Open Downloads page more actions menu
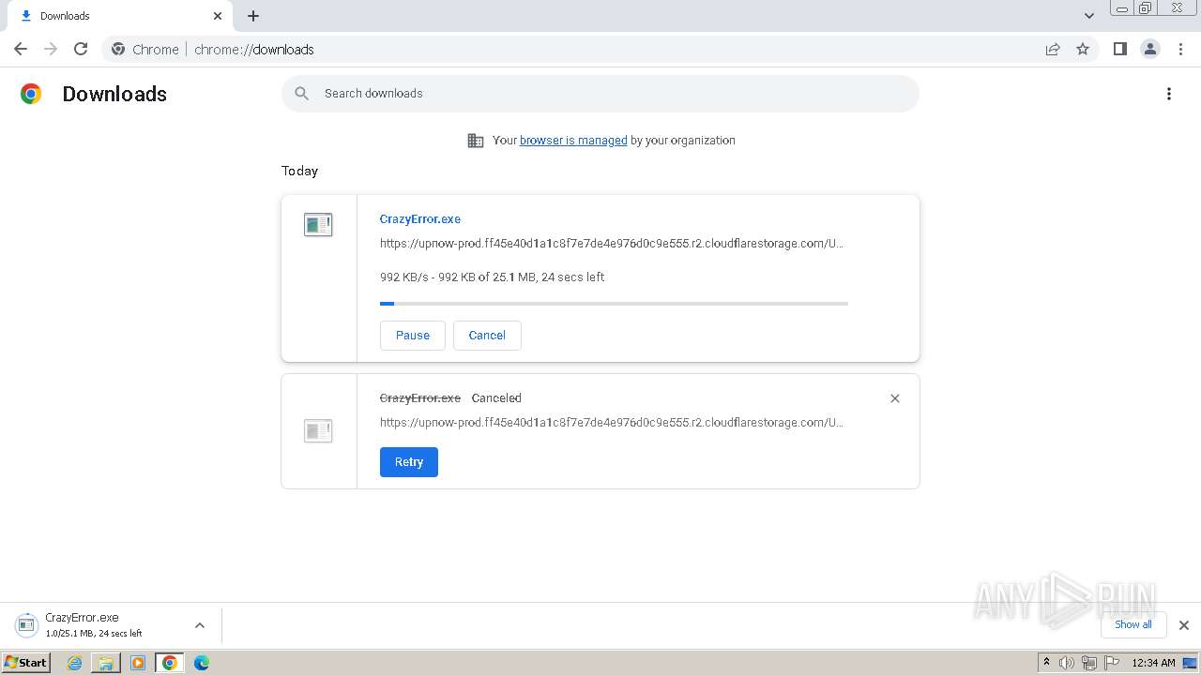The width and height of the screenshot is (1201, 675). (1169, 94)
